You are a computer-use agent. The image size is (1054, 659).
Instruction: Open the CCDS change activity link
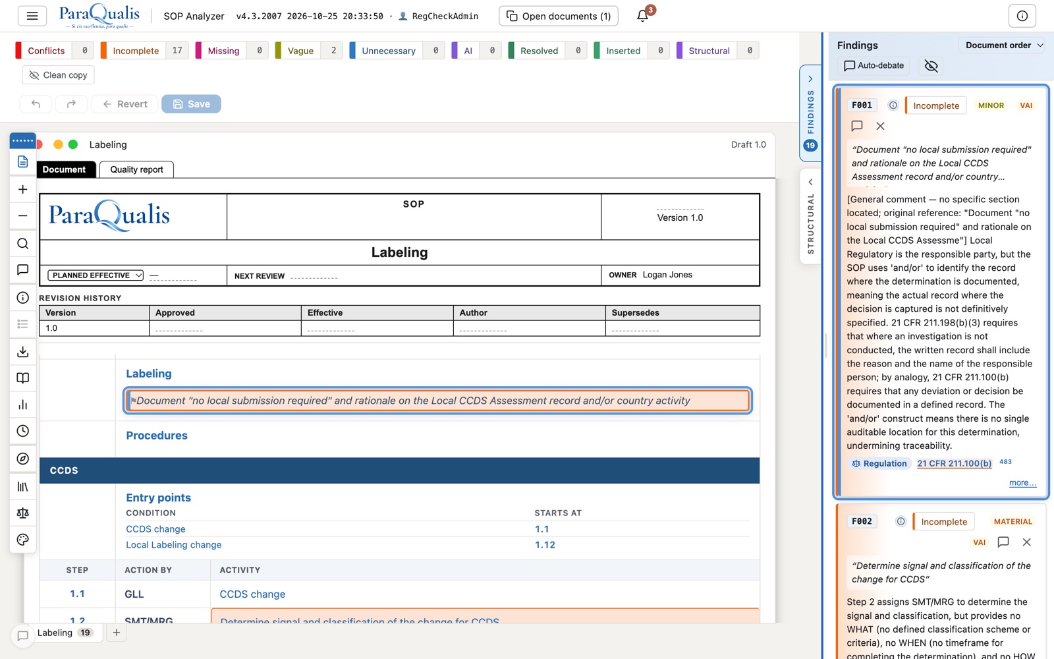(x=252, y=594)
